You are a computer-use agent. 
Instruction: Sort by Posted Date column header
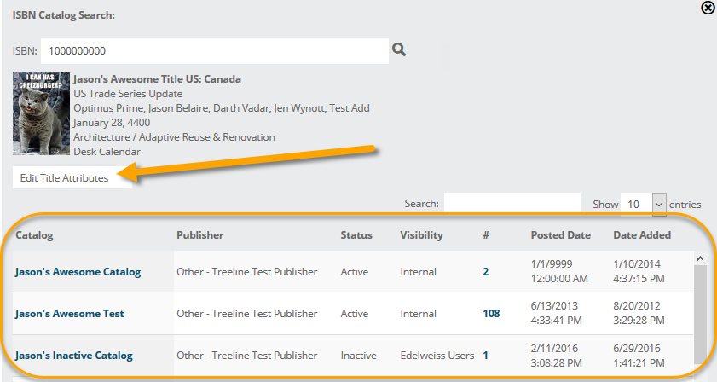tap(560, 234)
